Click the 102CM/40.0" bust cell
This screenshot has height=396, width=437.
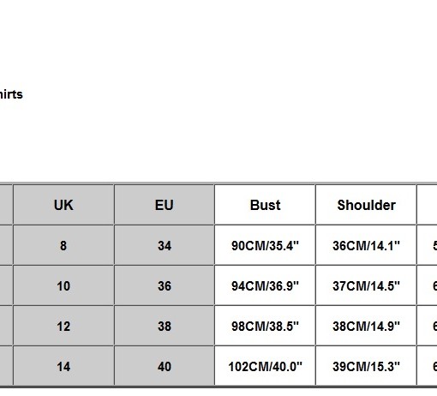click(x=265, y=366)
